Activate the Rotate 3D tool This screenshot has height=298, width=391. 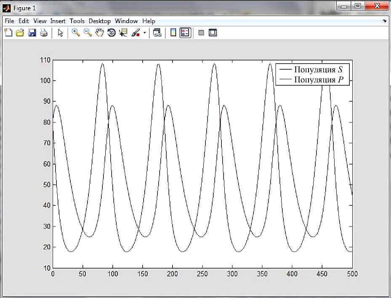(112, 33)
